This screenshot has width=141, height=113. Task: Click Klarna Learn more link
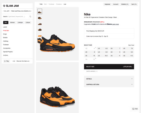115,24
